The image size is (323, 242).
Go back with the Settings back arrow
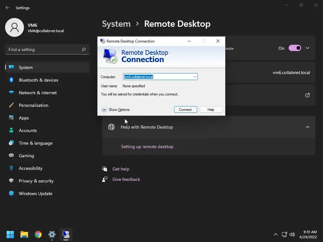8,8
